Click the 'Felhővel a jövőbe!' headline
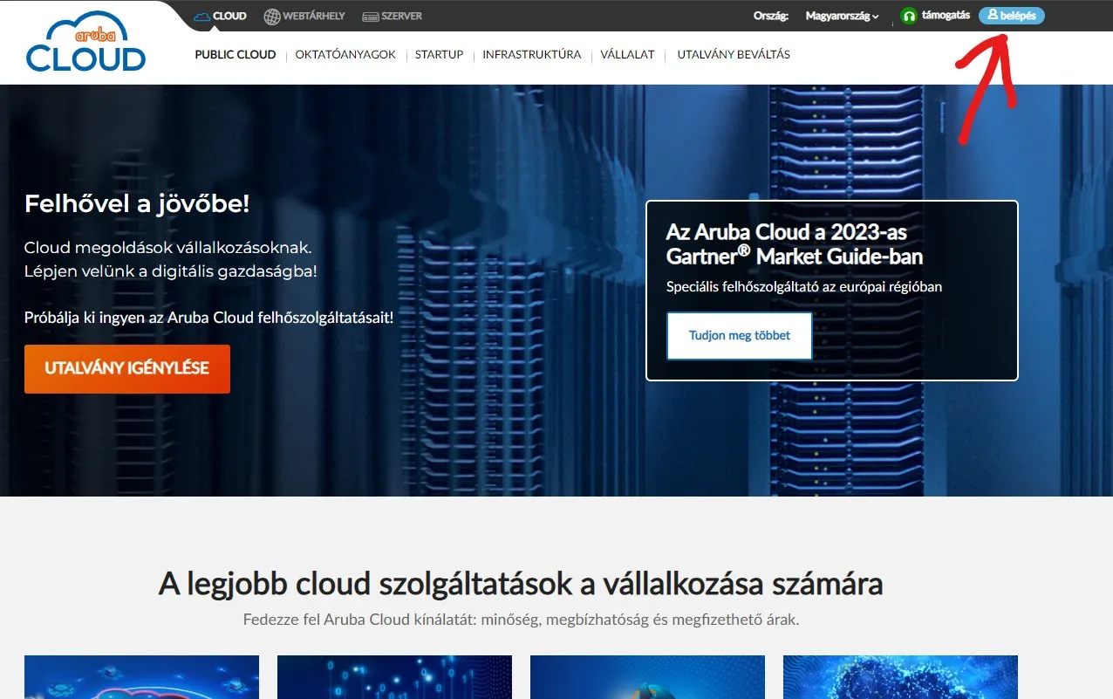This screenshot has width=1113, height=699. coord(137,204)
